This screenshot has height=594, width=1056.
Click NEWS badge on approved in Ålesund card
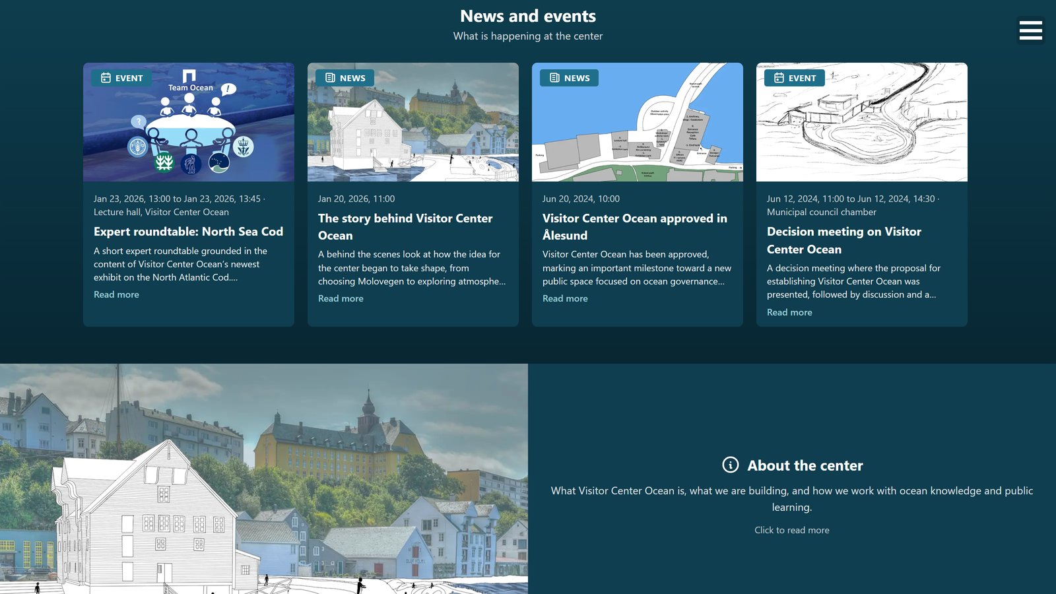pyautogui.click(x=569, y=78)
